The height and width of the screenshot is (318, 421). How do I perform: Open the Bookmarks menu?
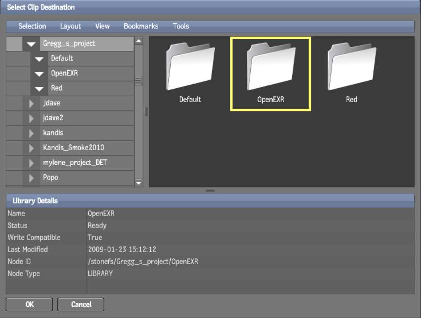[141, 26]
